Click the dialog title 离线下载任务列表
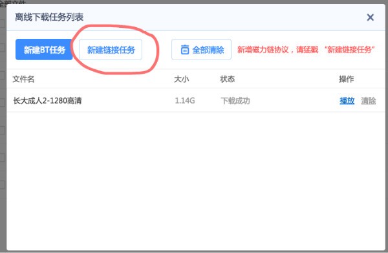The width and height of the screenshot is (388, 253). 49,17
